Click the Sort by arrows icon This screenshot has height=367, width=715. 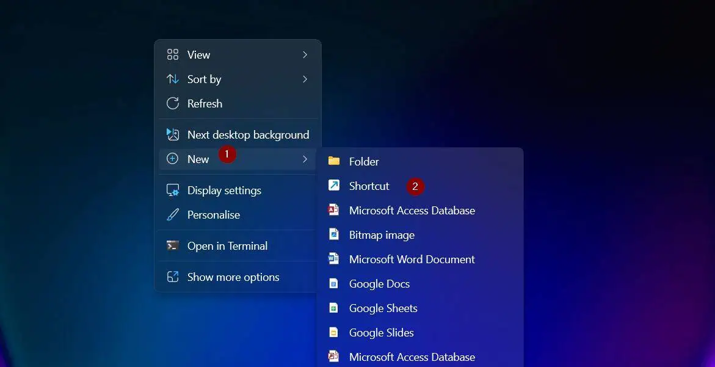pos(172,79)
